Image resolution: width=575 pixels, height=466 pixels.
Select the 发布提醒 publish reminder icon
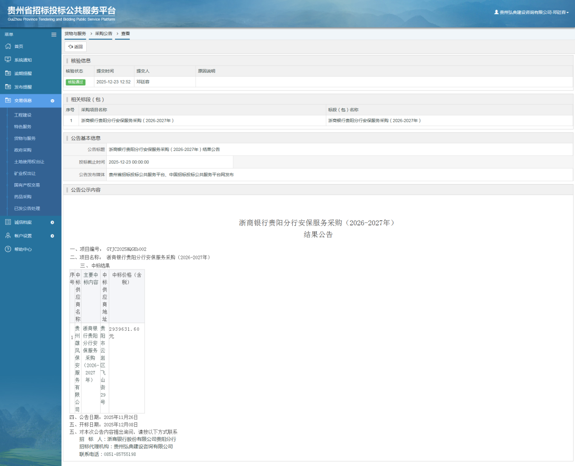[x=7, y=86]
